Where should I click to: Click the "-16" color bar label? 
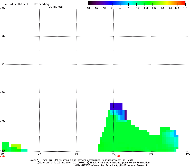tap(87, 8)
